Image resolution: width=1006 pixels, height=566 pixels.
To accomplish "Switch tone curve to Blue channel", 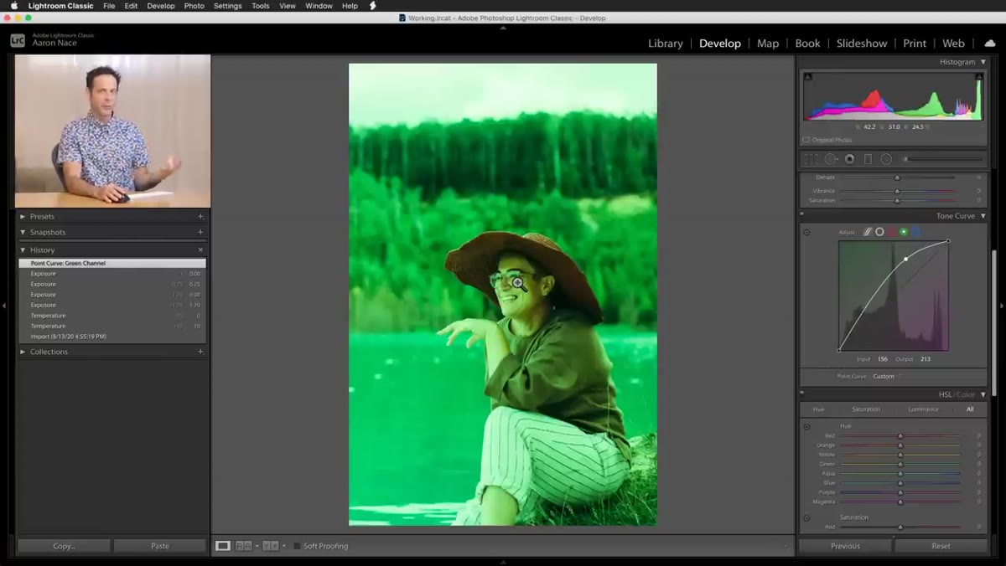I will tap(915, 232).
